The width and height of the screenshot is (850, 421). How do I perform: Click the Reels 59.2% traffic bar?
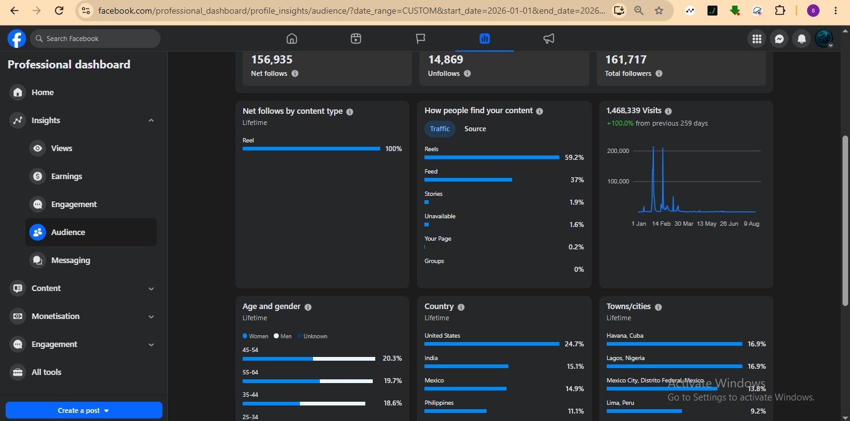pyautogui.click(x=492, y=157)
